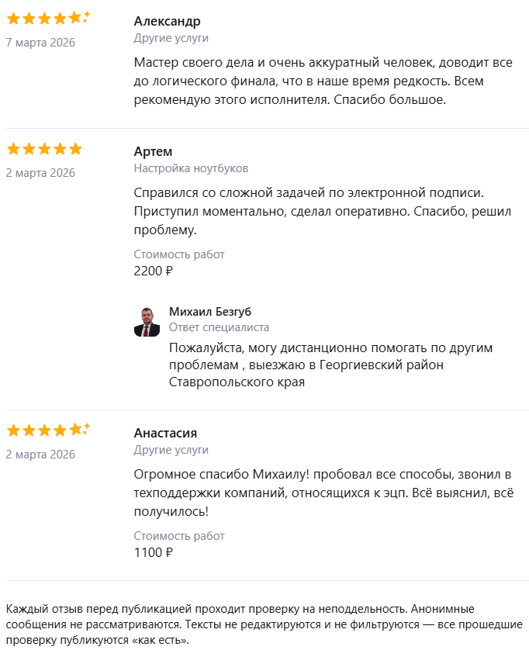Open reviewer name Артем
Viewport: 529px width, 650px height.
tap(153, 151)
